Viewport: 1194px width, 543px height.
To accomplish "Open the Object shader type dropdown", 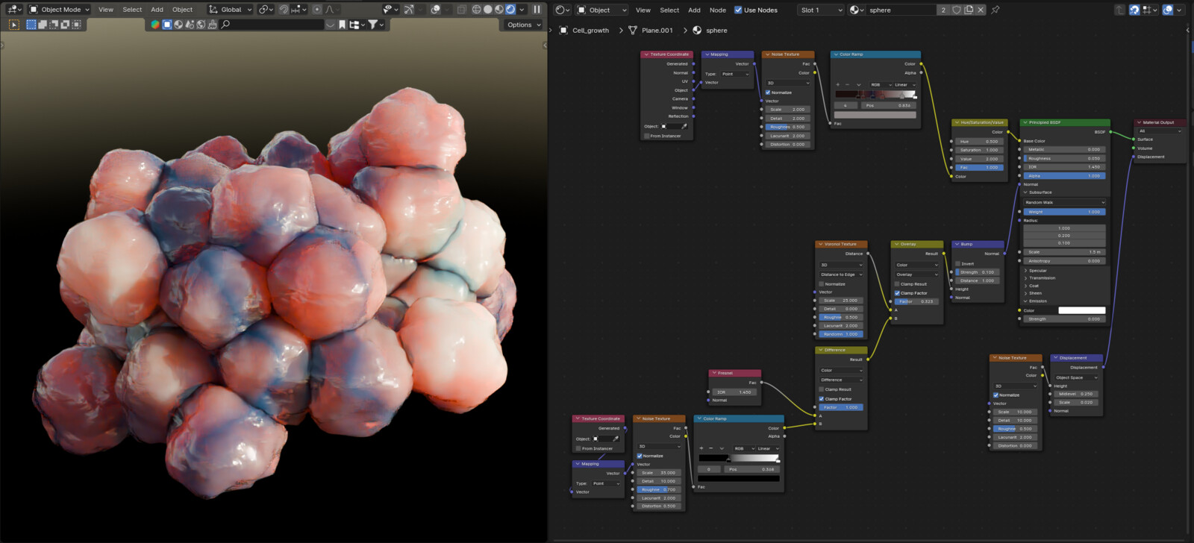I will [602, 10].
